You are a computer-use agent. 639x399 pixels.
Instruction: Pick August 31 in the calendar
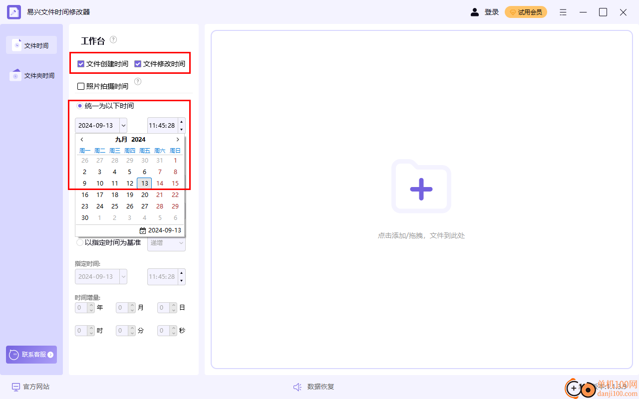coord(160,160)
